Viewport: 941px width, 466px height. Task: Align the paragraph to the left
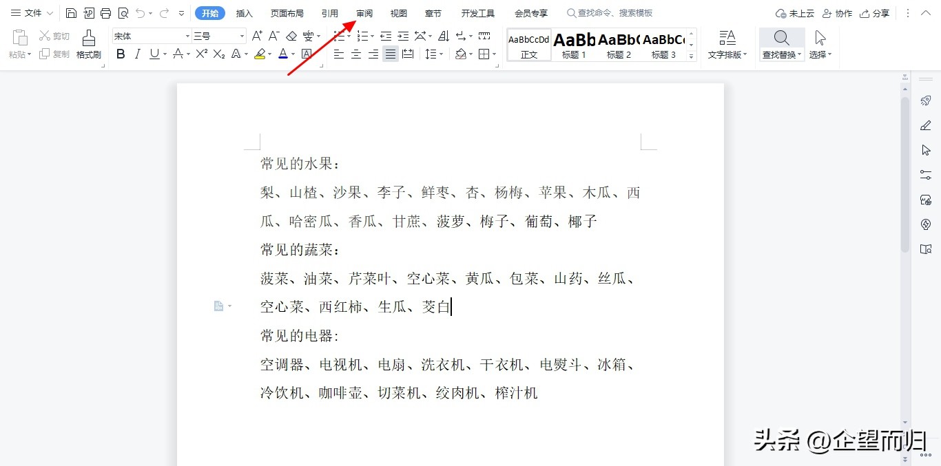click(339, 54)
